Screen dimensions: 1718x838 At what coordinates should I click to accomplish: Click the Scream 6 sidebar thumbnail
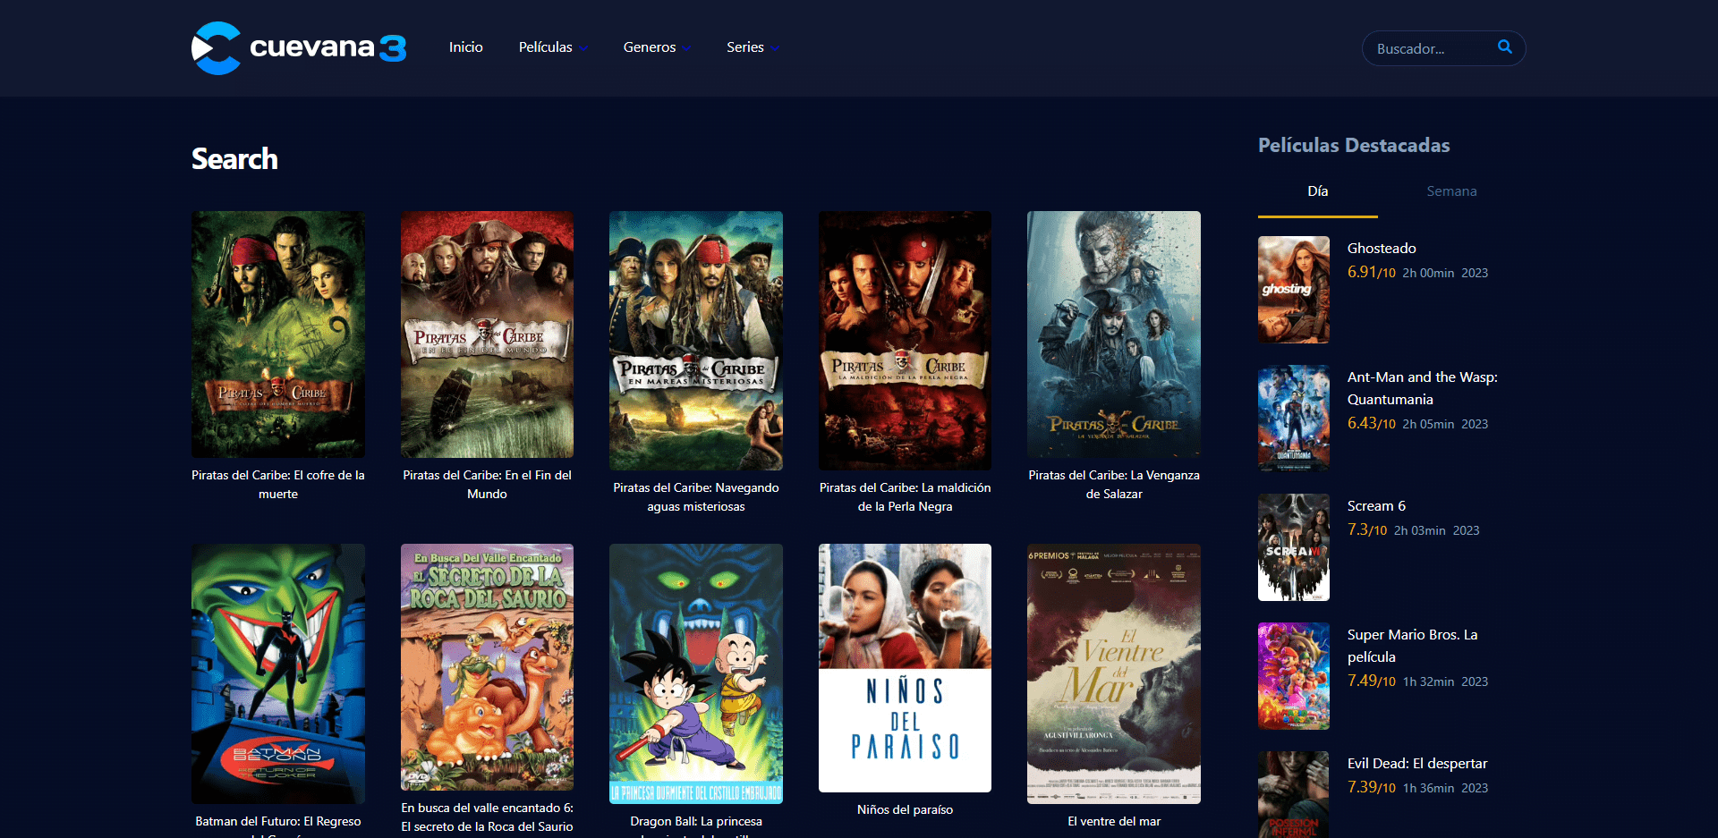point(1294,547)
